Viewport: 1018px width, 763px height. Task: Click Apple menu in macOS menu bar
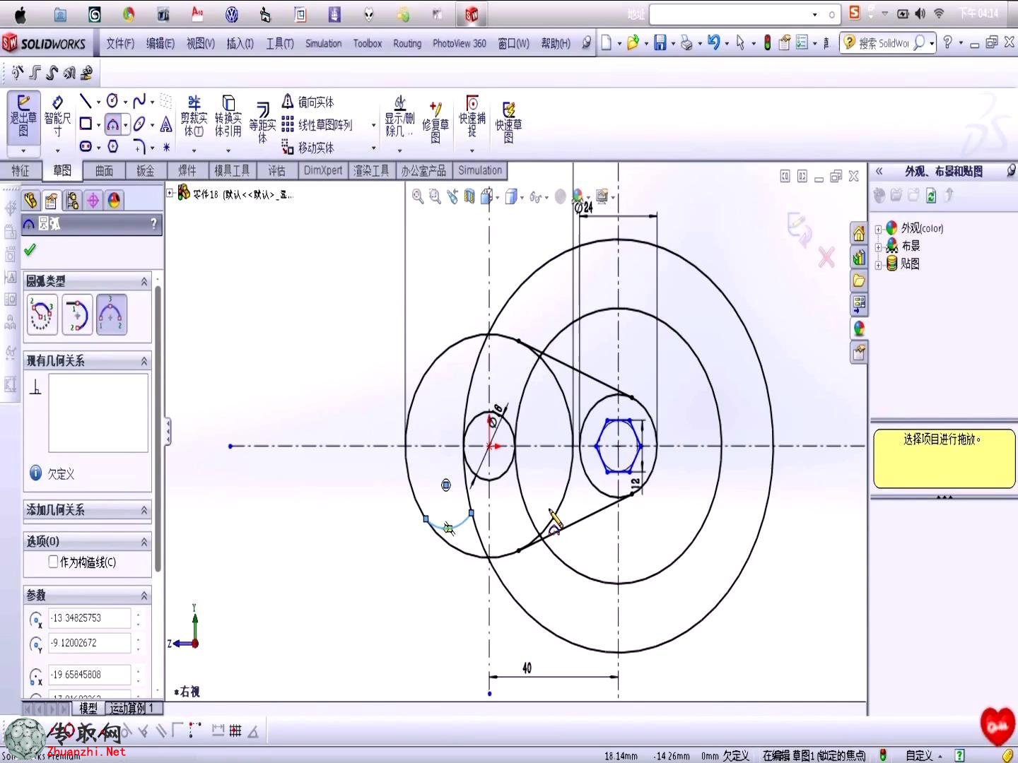20,14
